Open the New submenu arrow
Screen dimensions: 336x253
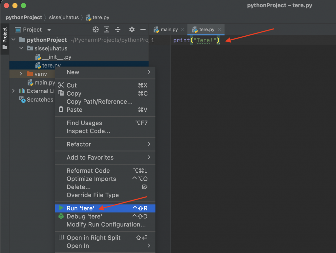click(x=149, y=72)
